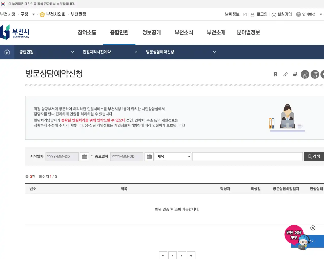Open the 분야별정보 main menu
324x259 pixels.
coord(248,32)
